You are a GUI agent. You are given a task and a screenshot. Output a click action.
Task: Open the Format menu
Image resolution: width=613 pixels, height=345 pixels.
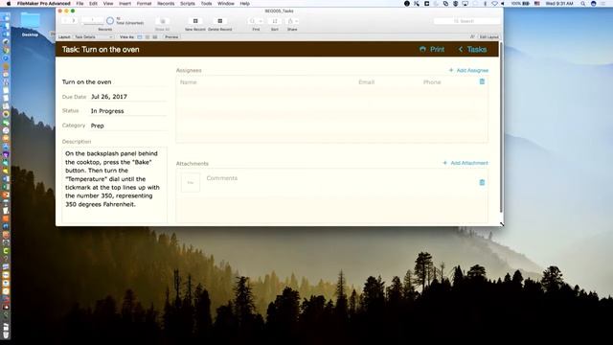pos(144,4)
